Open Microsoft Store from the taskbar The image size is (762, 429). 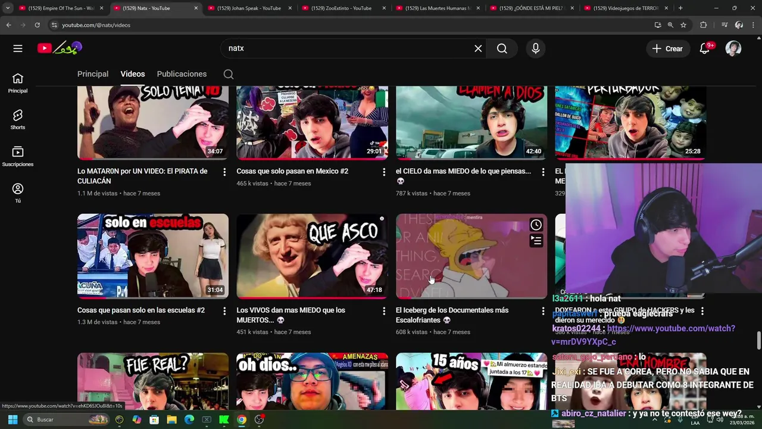[x=154, y=419]
